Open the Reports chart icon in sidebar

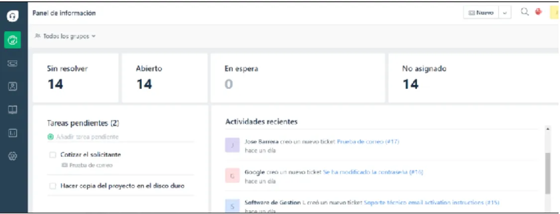click(12, 132)
